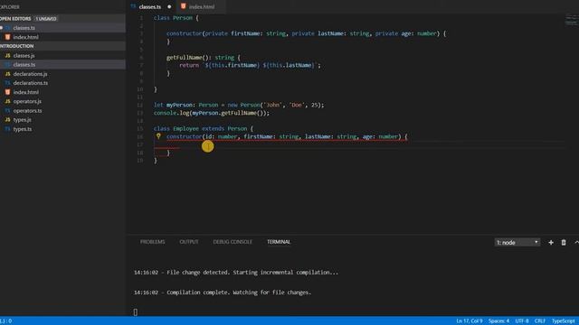The width and height of the screenshot is (579, 325).
Task: Open classes.js in the explorer
Action: pyautogui.click(x=24, y=56)
